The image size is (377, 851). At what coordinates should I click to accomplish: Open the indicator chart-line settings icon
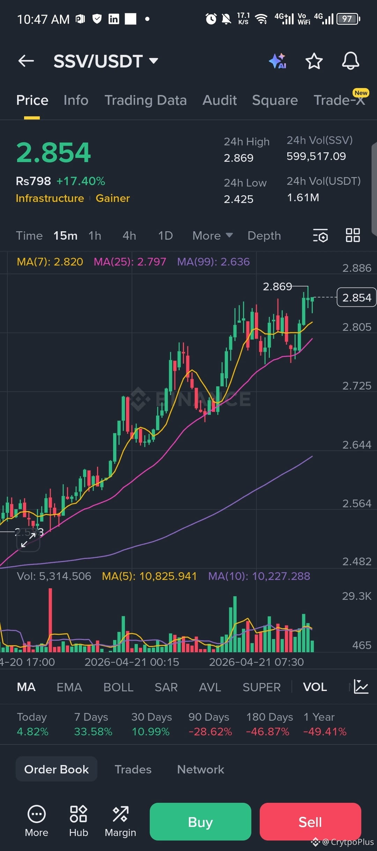click(x=361, y=686)
